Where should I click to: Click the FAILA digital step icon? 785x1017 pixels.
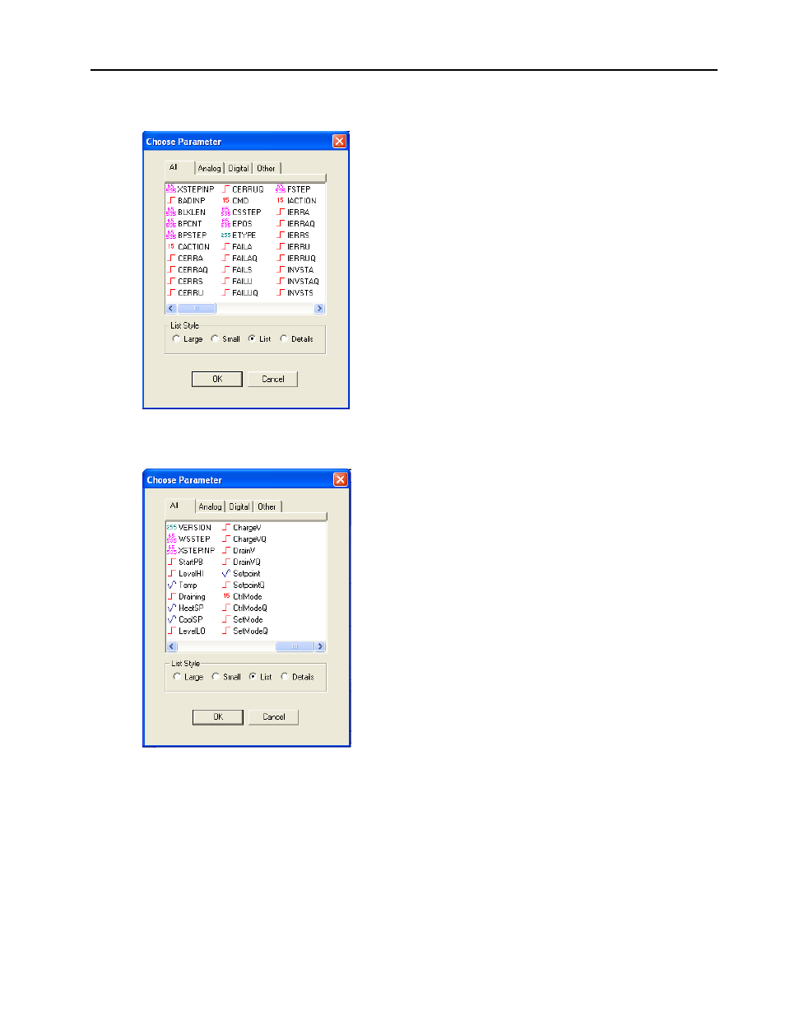point(226,246)
